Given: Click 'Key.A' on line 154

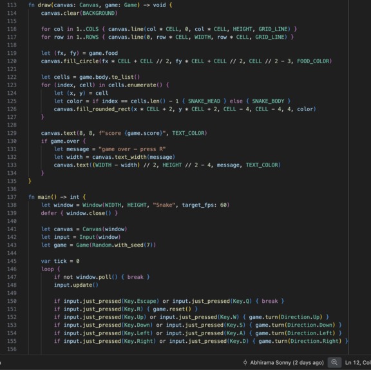Looking at the screenshot, I should (234, 333).
